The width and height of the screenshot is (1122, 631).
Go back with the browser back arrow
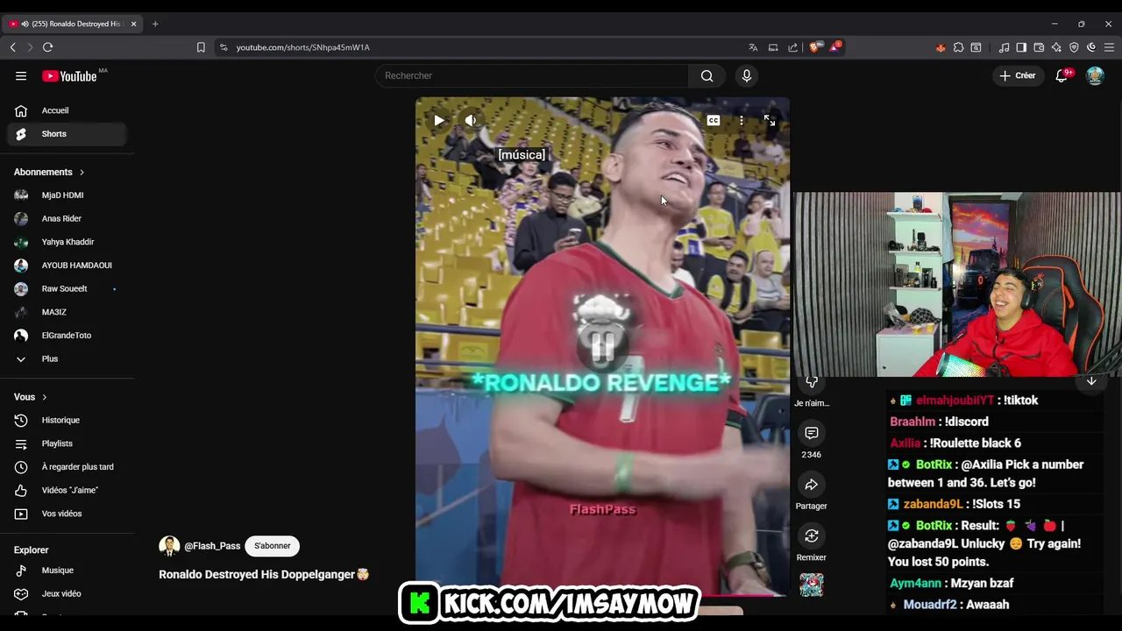12,47
